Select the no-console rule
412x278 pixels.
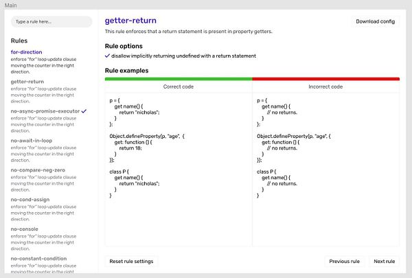(x=24, y=229)
